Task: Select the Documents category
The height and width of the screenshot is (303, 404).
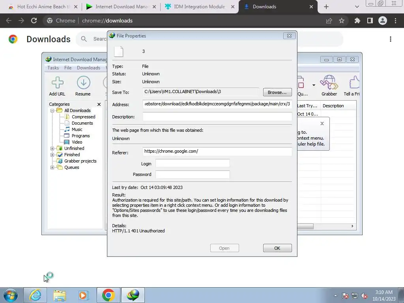Action: pos(82,123)
